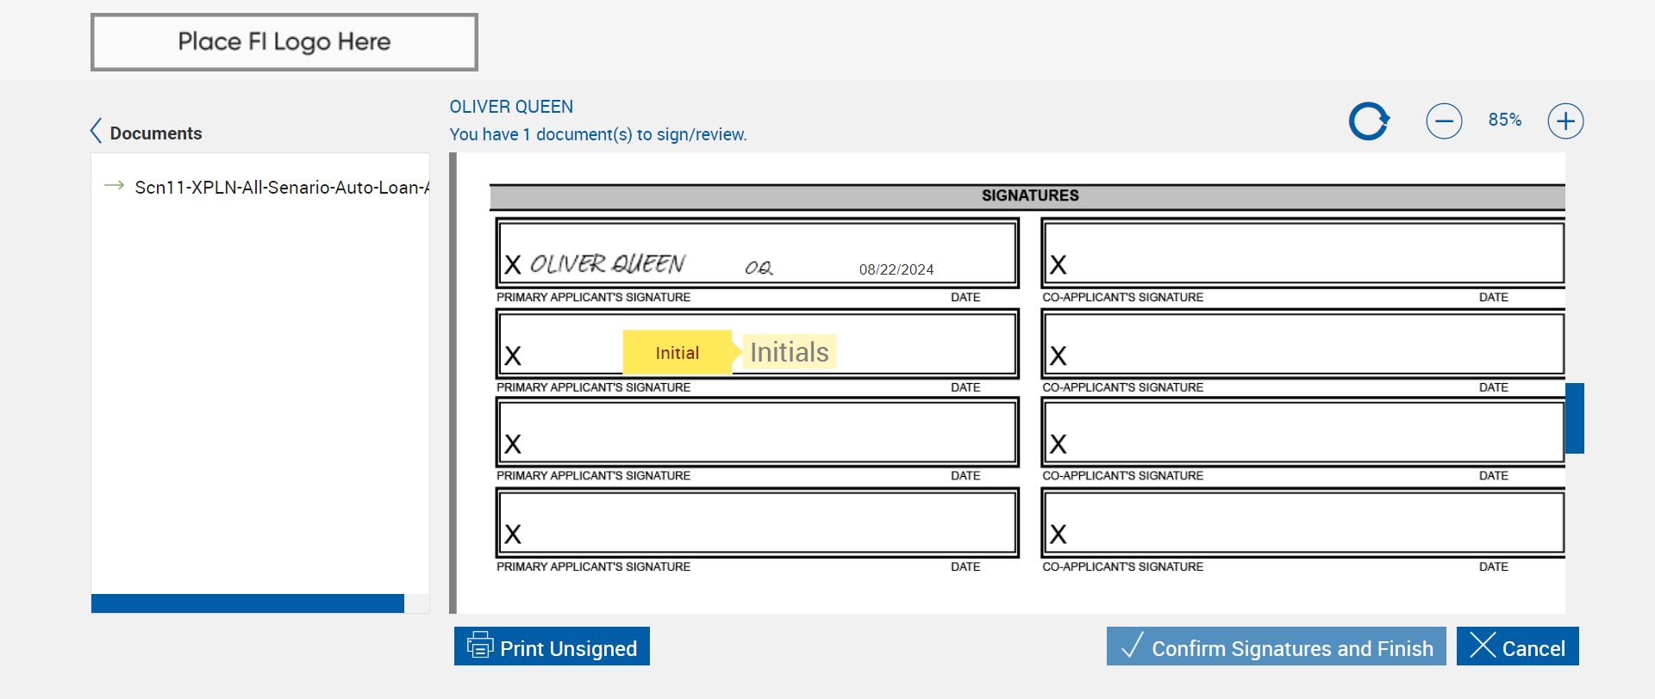Click the Place FI Logo Here box
This screenshot has height=699, width=1655.
[x=284, y=42]
